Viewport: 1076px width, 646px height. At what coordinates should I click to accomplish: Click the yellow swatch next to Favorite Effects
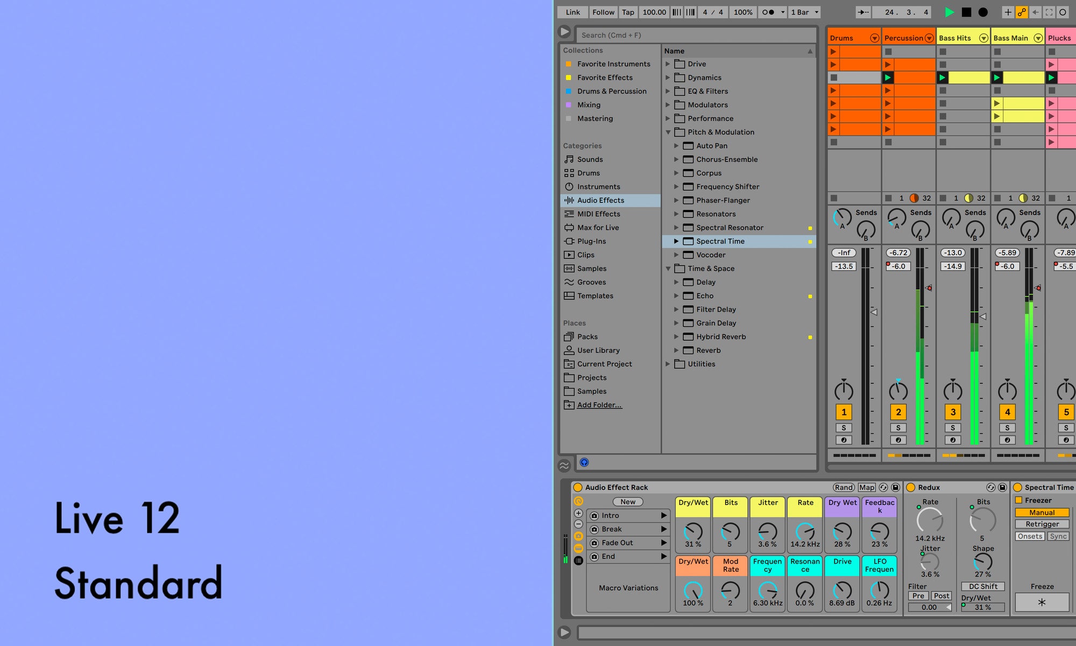click(x=569, y=78)
